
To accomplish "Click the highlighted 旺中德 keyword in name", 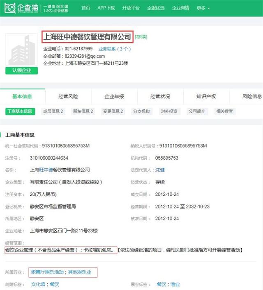I will pyautogui.click(x=46, y=170).
